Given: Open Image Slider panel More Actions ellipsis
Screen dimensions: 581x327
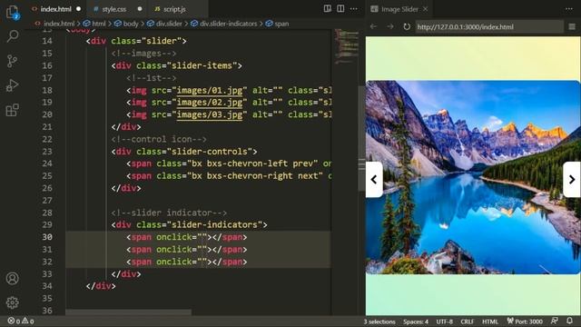Looking at the screenshot, I should pos(569,8).
